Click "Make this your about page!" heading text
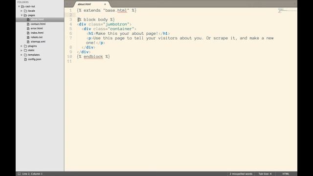Image resolution: width=313 pixels, height=176 pixels. pos(127,34)
